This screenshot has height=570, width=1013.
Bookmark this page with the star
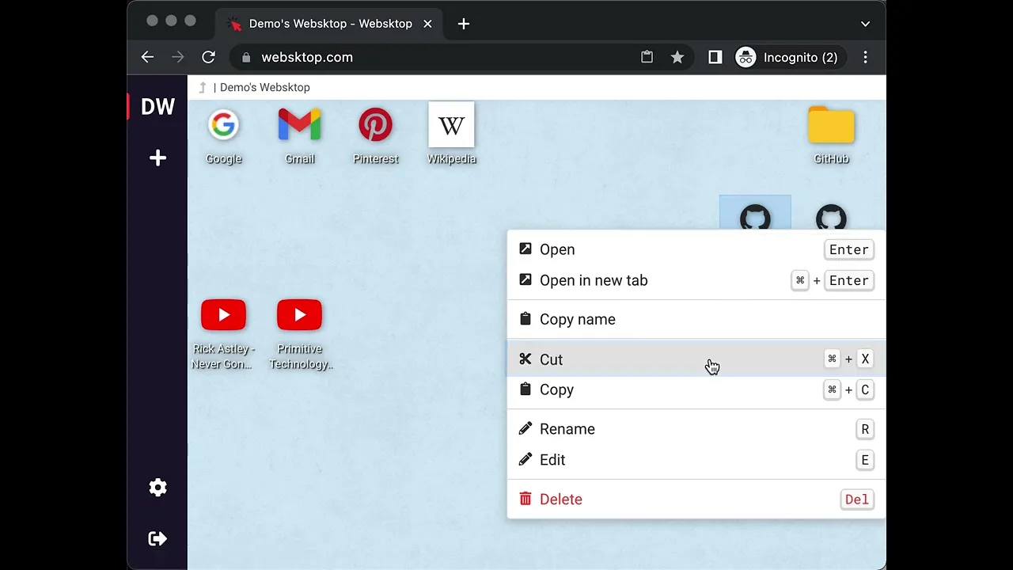[677, 57]
